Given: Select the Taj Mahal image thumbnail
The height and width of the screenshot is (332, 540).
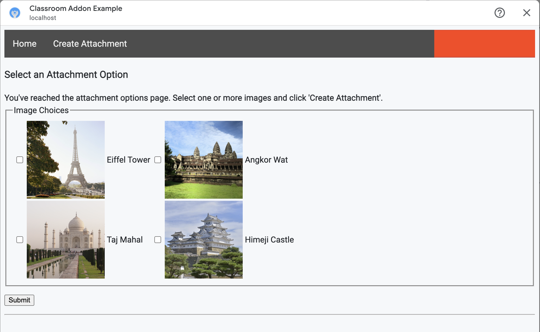Looking at the screenshot, I should (x=65, y=240).
